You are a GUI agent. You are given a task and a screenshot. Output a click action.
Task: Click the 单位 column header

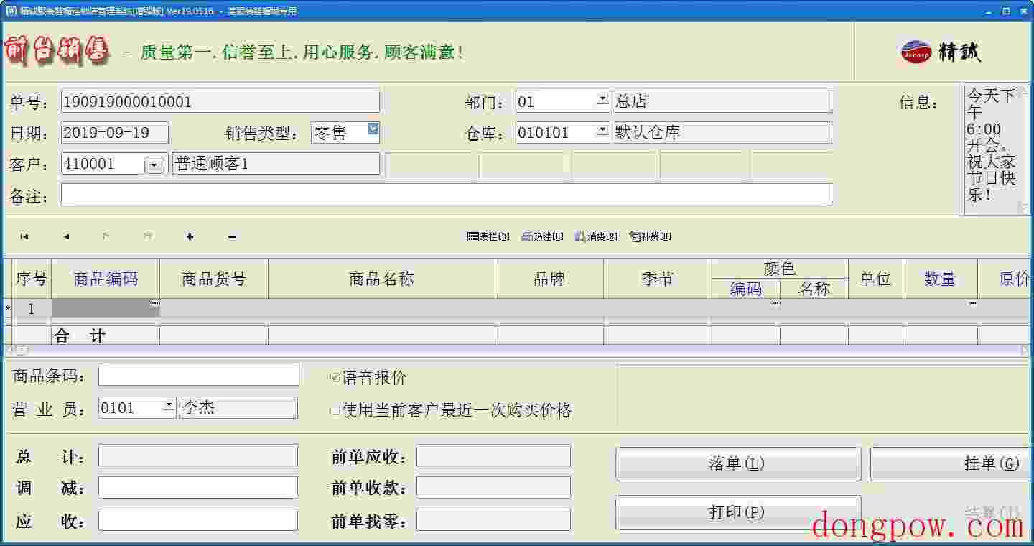click(x=876, y=279)
